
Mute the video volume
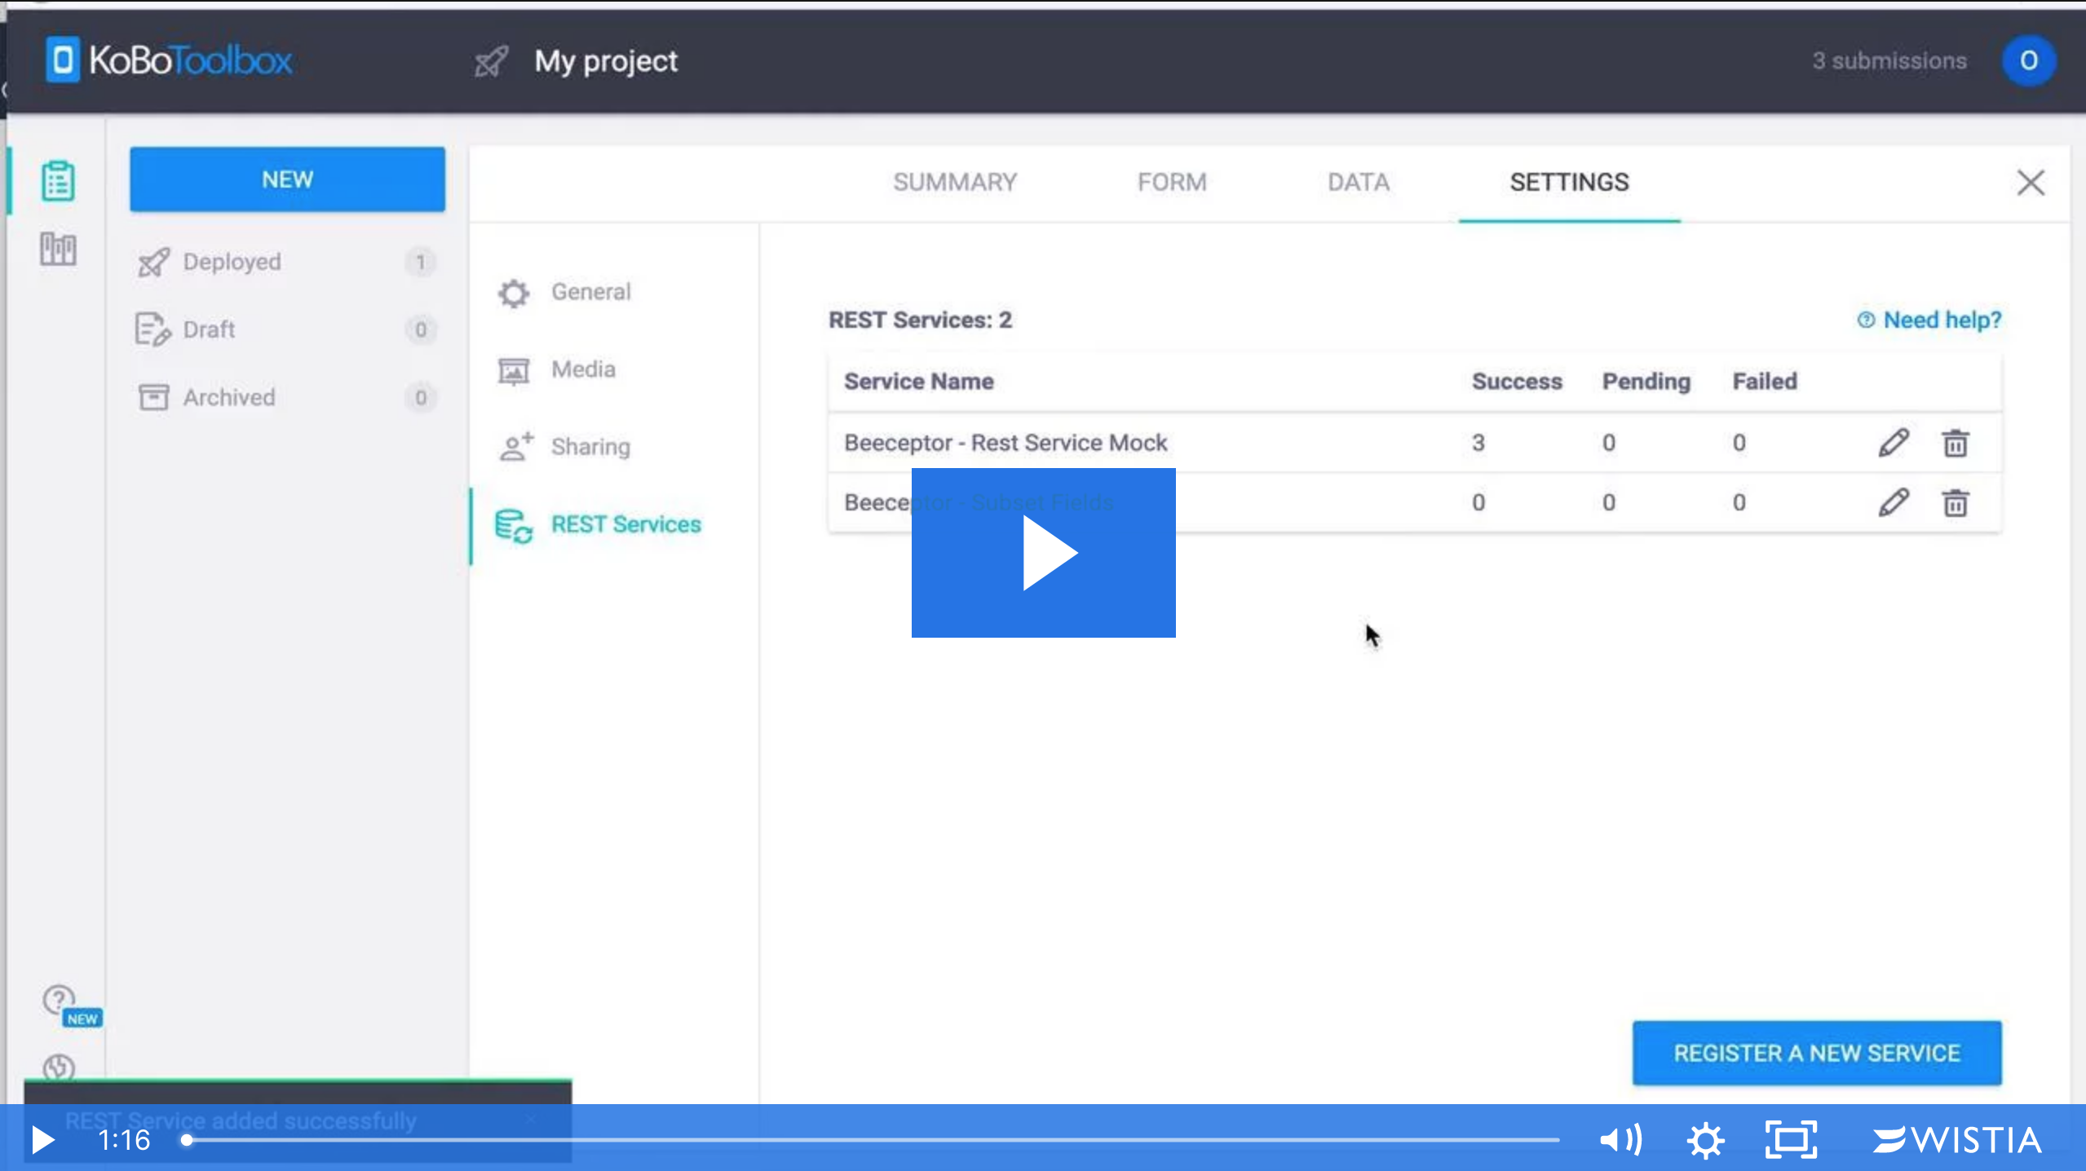point(1620,1140)
